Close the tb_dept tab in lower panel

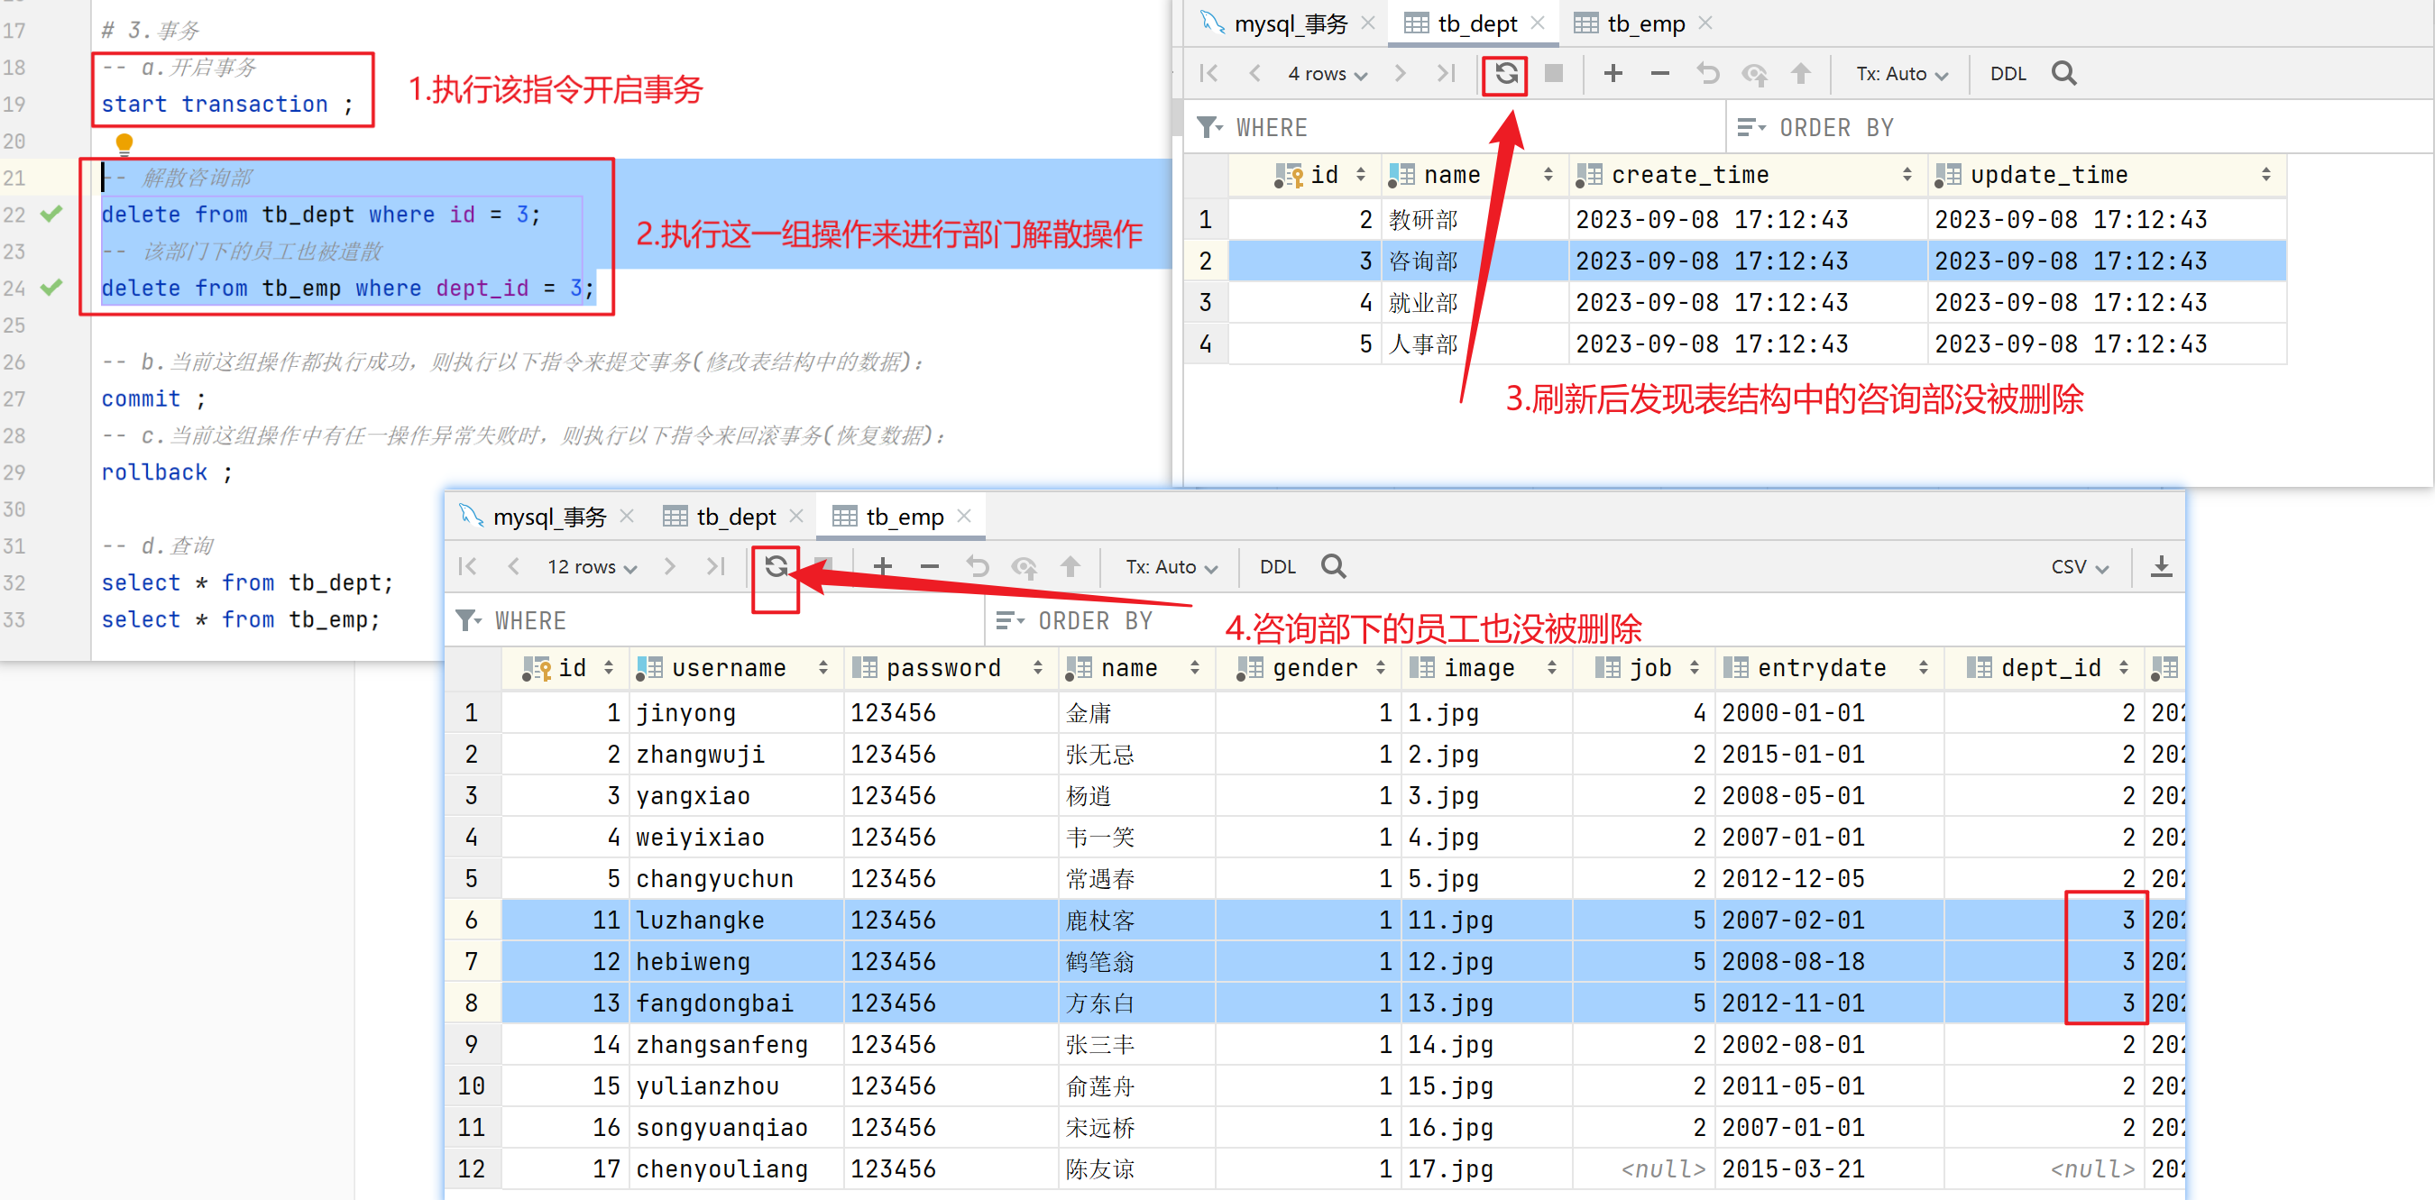tap(796, 516)
